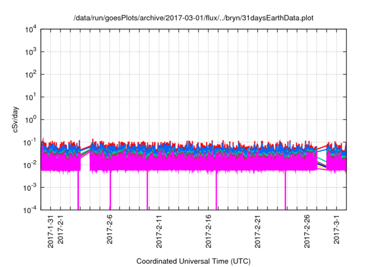Viewport: 382px width, 267px height.
Task: Click the 2017-2-1 date label
Action: [60, 229]
